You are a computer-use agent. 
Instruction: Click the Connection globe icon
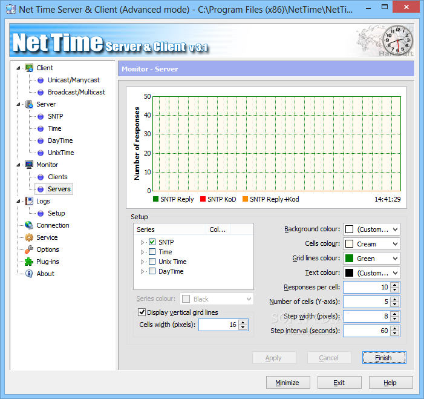(x=29, y=225)
